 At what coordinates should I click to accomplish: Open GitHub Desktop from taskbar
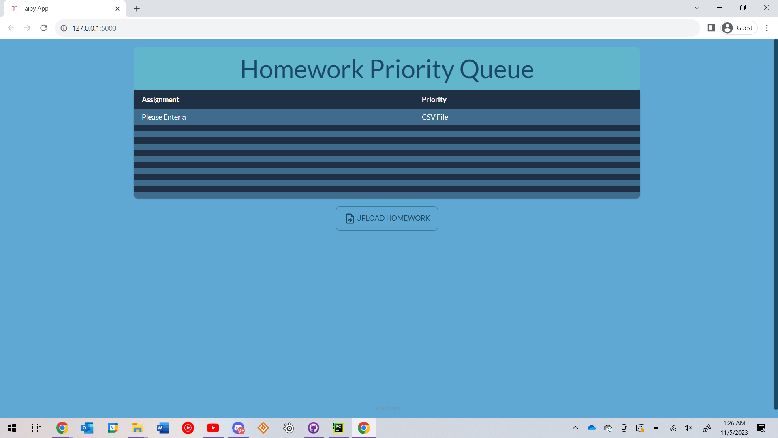point(314,428)
